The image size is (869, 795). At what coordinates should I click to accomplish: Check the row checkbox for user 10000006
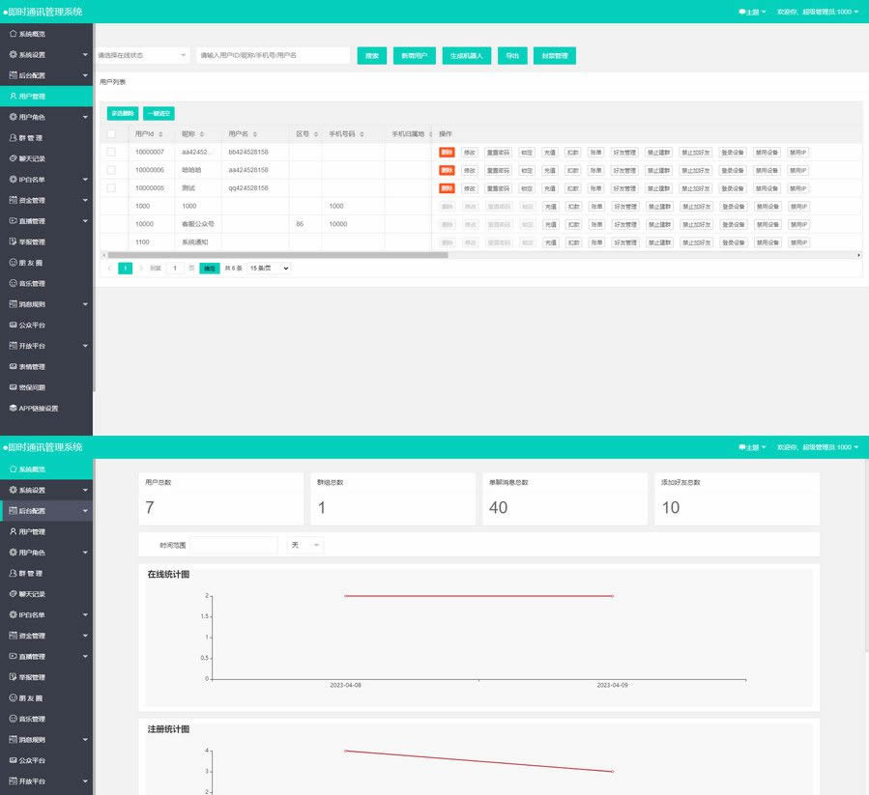pyautogui.click(x=111, y=170)
